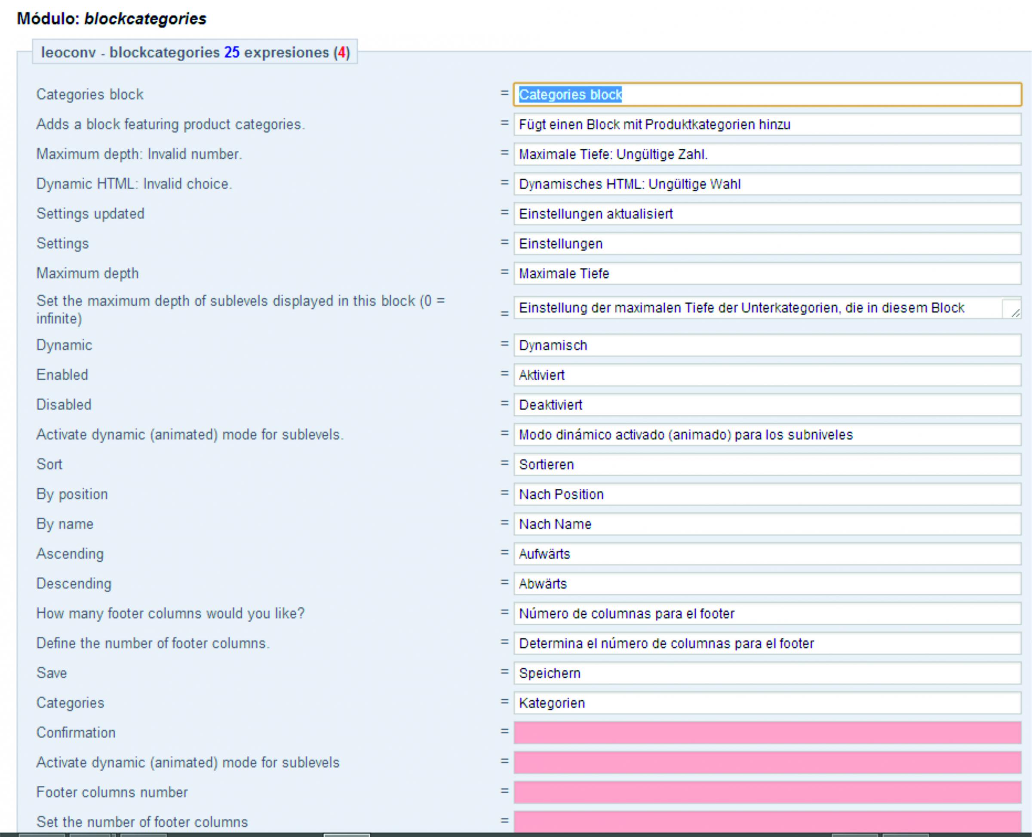
Task: Click the 'Deaktiviert' translation field
Action: [x=767, y=405]
